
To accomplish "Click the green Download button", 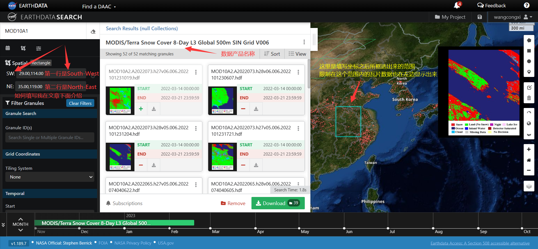I will 278,203.
